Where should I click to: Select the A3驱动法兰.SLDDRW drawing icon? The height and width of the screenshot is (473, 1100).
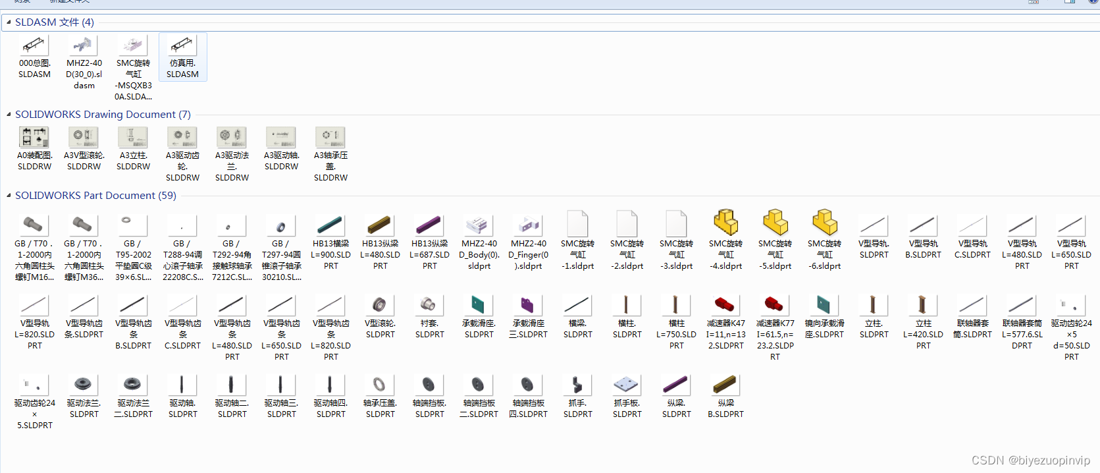[x=232, y=137]
